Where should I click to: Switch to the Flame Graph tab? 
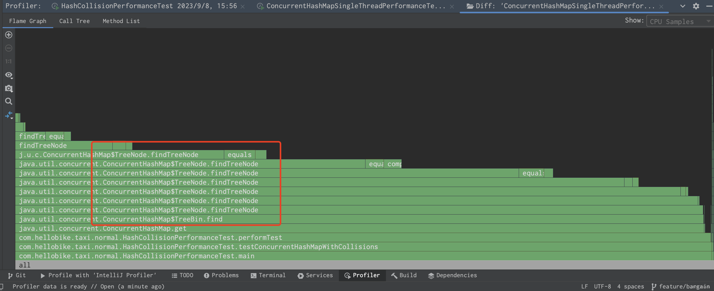[x=28, y=21]
